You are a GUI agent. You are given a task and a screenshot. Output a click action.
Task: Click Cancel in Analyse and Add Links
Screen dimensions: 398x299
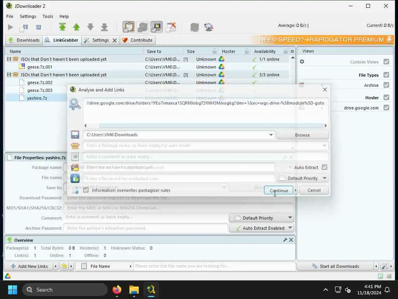314,190
